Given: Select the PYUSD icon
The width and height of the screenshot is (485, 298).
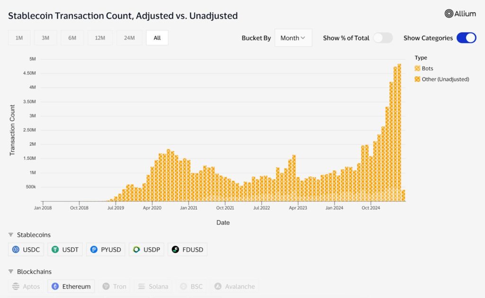Looking at the screenshot, I should (95, 249).
